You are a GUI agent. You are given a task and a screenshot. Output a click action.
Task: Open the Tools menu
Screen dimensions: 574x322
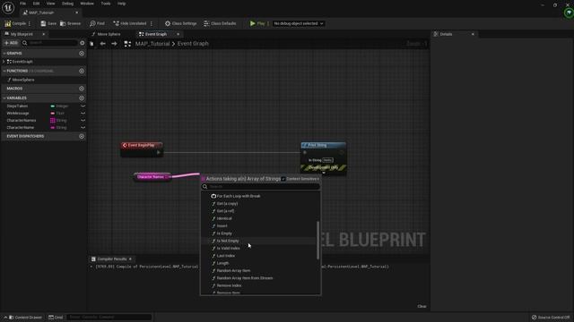click(106, 4)
